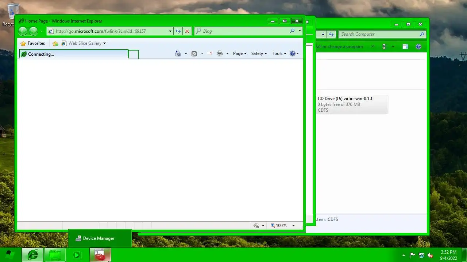Click the muted volume speaker tray icon

430,255
